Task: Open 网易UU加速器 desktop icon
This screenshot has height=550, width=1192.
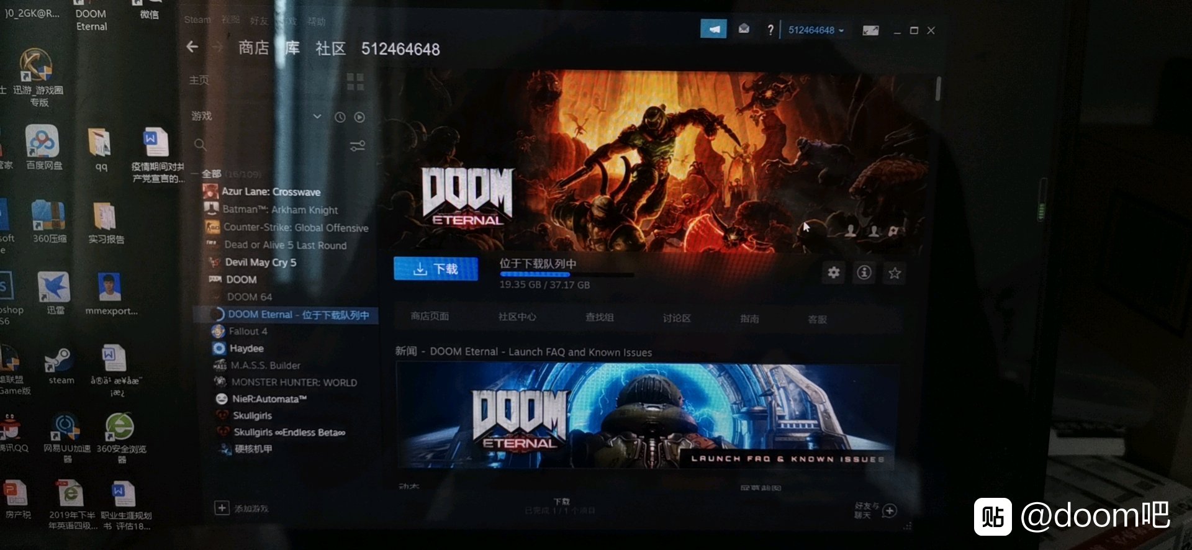Action: (x=66, y=438)
